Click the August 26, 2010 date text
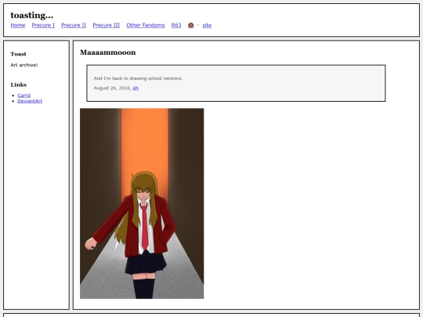This screenshot has width=423, height=317. [112, 88]
